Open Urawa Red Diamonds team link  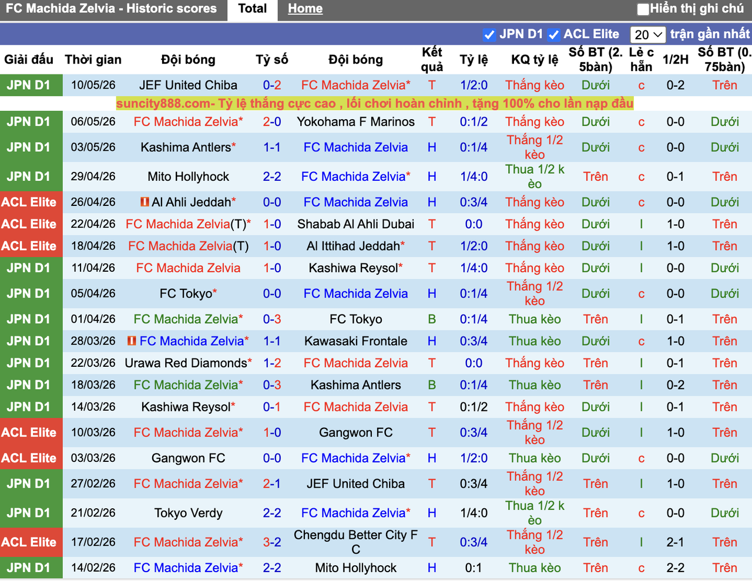point(186,363)
